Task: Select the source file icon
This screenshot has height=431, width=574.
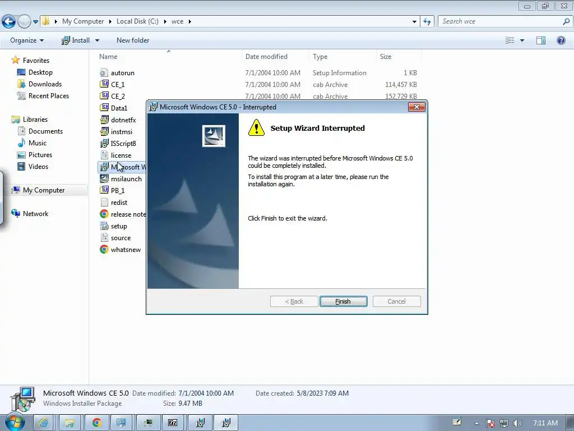Action: (x=104, y=237)
